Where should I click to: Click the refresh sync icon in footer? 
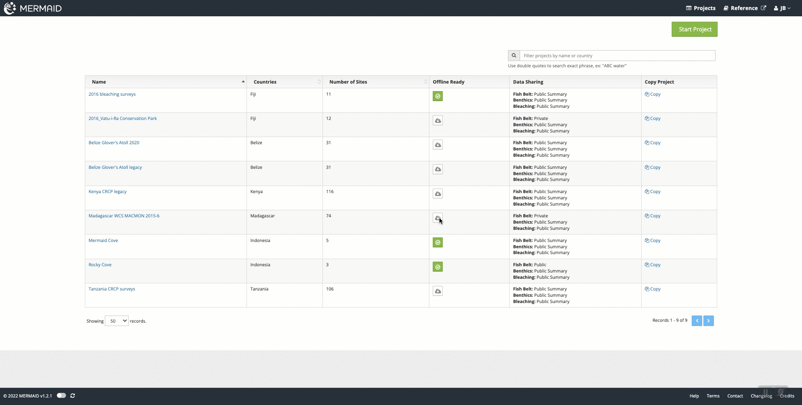coord(73,396)
